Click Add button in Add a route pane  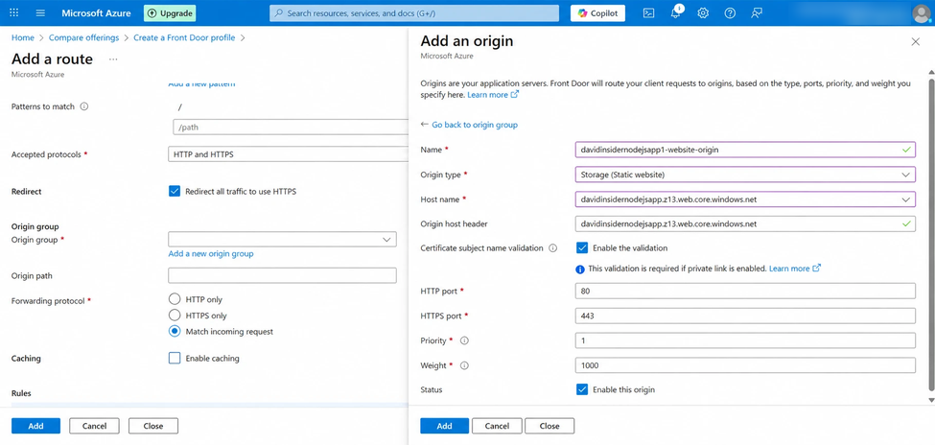[35, 426]
